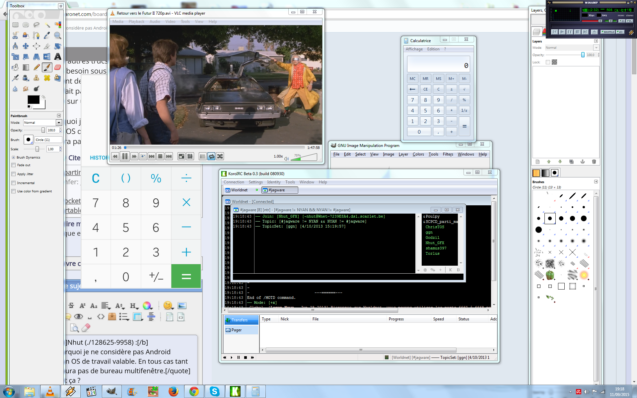Click the Zoom magnifier tool
637x398 pixels.
pyautogui.click(x=57, y=35)
